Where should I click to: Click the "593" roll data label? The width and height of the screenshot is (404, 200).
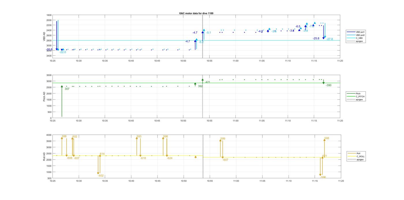pos(139,137)
